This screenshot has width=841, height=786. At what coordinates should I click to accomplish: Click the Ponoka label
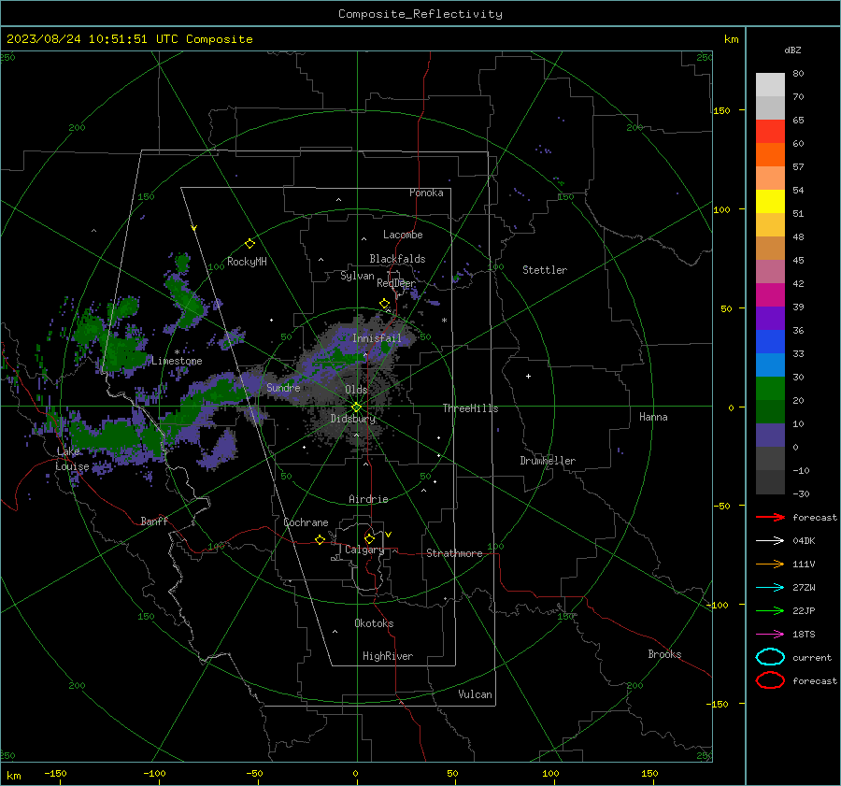click(x=426, y=193)
